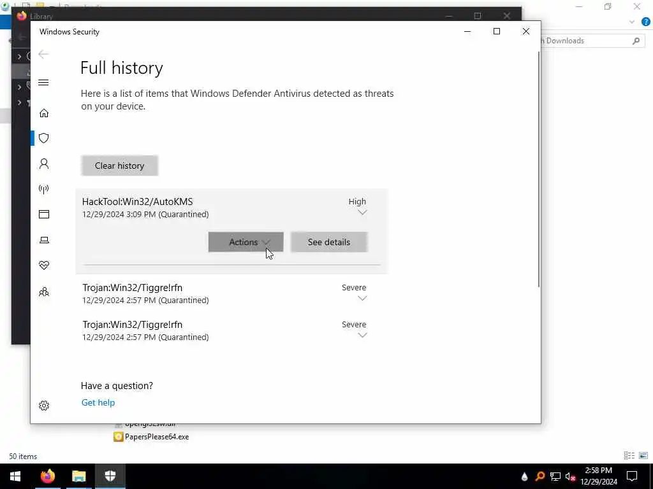Select PapersPlease64.exe in File Explorer
The image size is (653, 489).
point(152,437)
